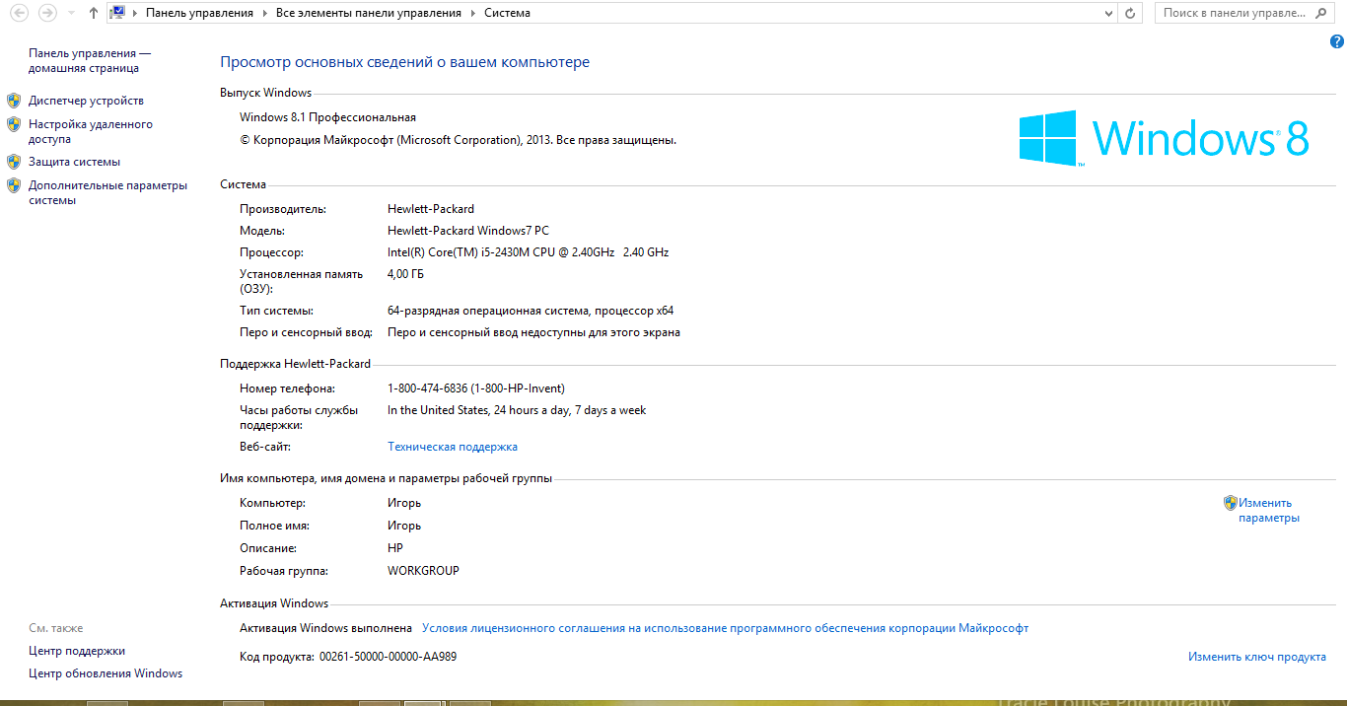The width and height of the screenshot is (1347, 706).
Task: Expand arrow before Система breadcrumb
Action: (x=472, y=14)
